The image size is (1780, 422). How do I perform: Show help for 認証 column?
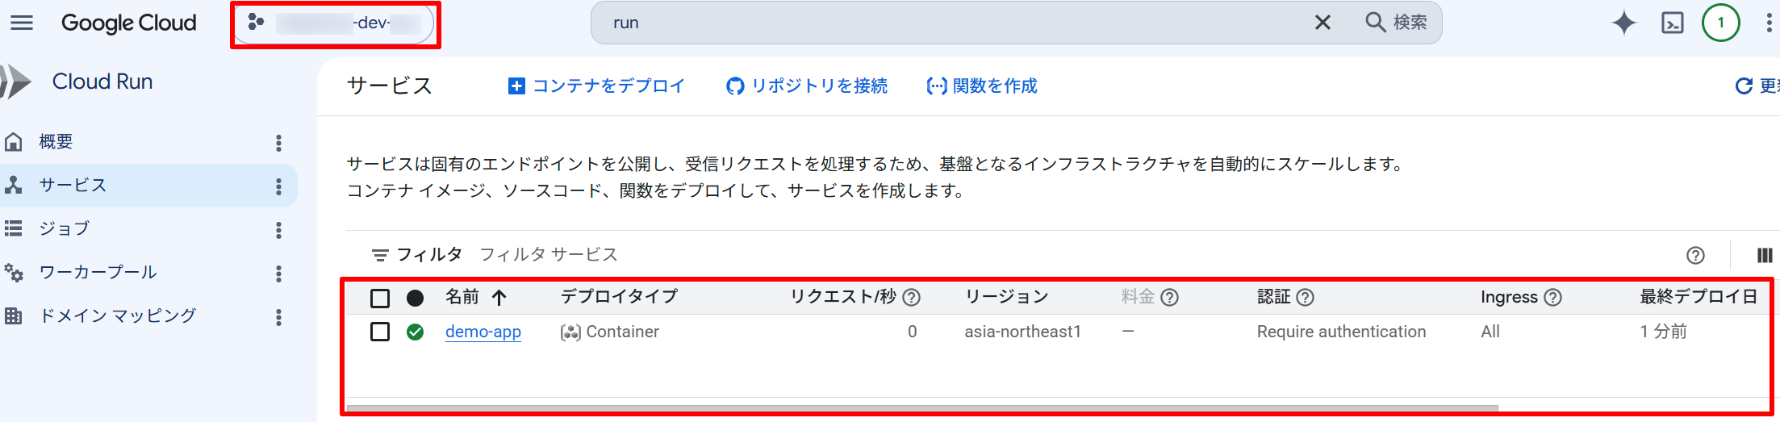[1305, 298]
